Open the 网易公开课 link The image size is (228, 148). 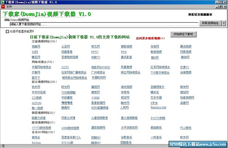click(68, 118)
